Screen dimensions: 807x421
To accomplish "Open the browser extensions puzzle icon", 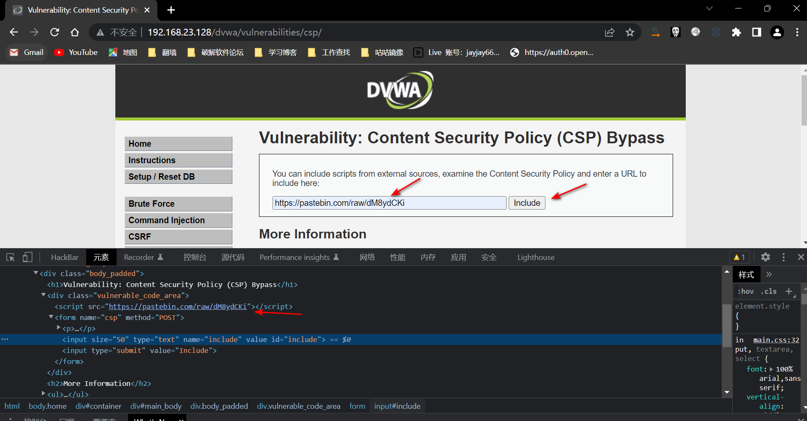I will coord(736,33).
